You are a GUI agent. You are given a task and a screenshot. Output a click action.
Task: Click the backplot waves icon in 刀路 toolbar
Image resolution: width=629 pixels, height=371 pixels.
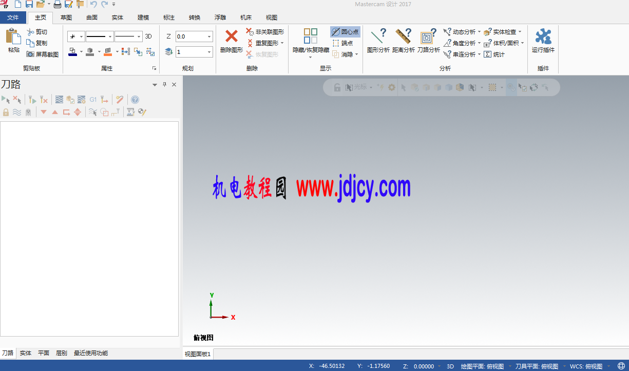pos(60,100)
